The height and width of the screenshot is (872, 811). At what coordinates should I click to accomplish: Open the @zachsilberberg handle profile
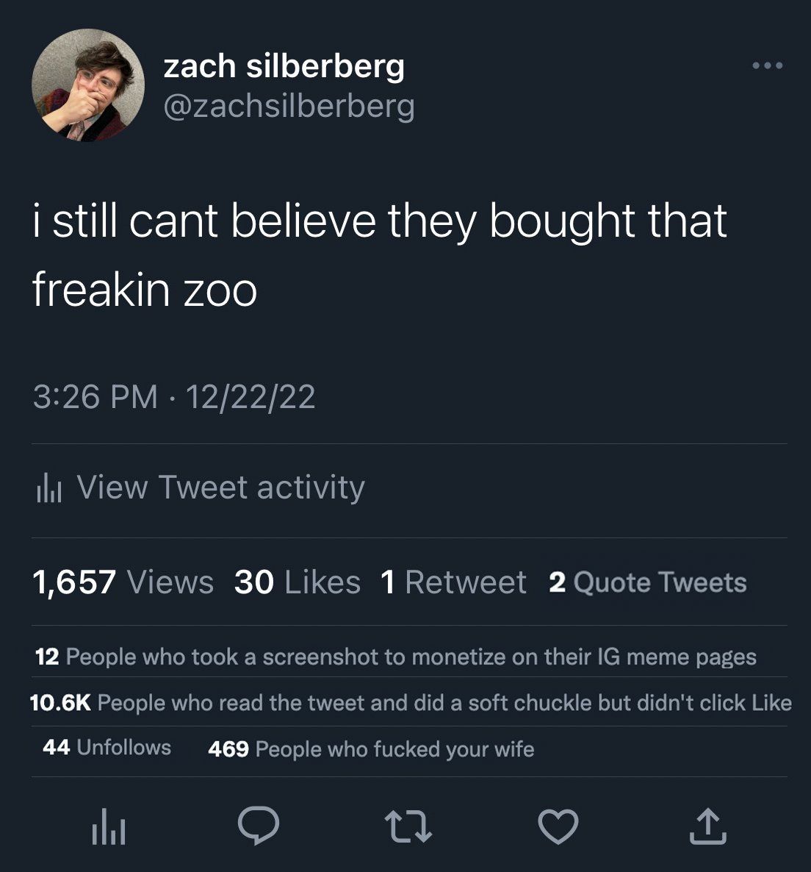(x=289, y=106)
